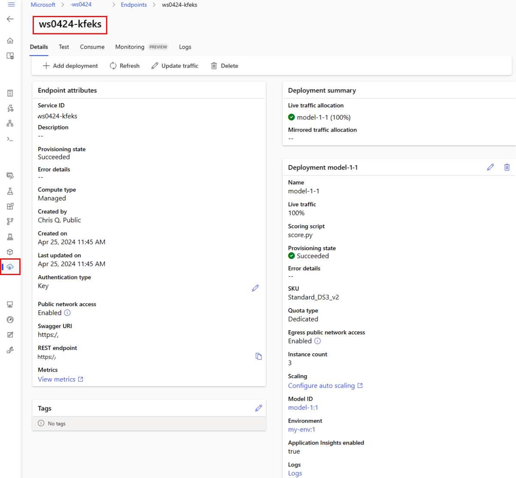Switch to the Monitoring tab
Screen dimensions: 516x478
130,47
